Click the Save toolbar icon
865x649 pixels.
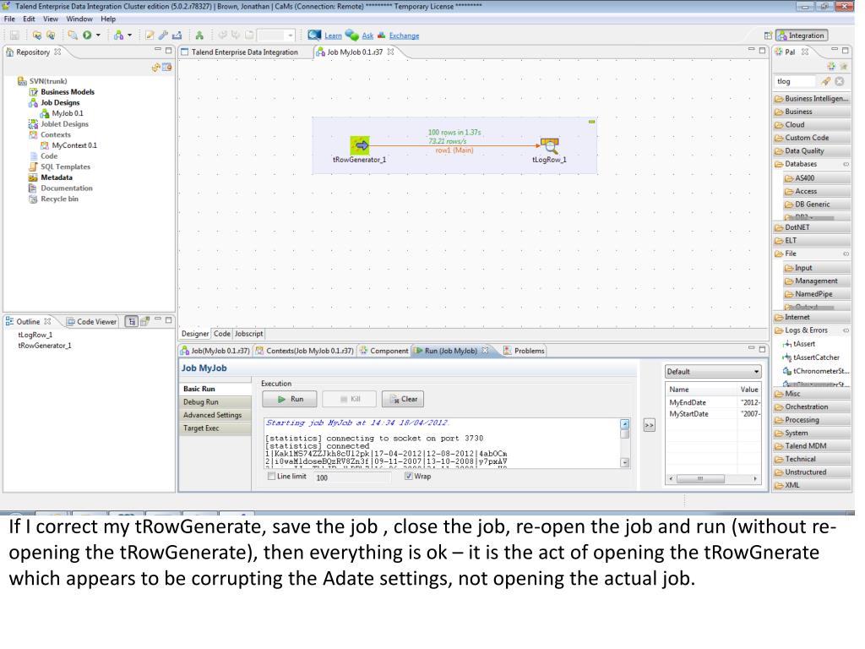coord(14,35)
